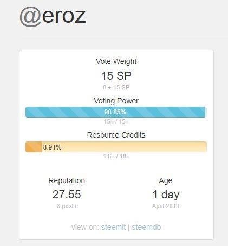Click the 98.85% voting power label
This screenshot has width=228, height=246.
[x=115, y=112]
